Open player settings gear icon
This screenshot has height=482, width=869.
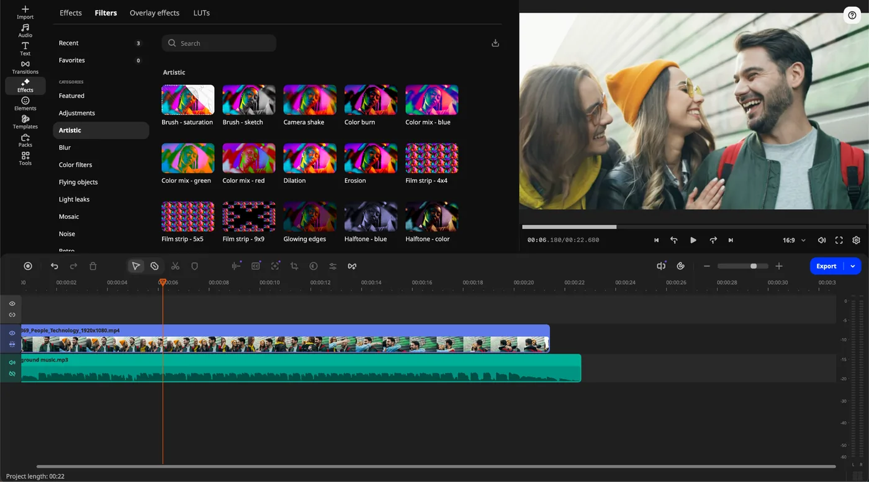pyautogui.click(x=857, y=240)
